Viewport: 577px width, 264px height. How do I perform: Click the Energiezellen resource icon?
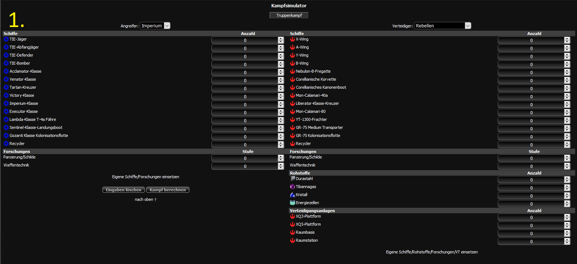click(292, 203)
